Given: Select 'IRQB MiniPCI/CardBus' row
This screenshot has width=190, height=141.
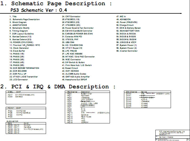Looking at the screenshot, I should tap(19, 113).
